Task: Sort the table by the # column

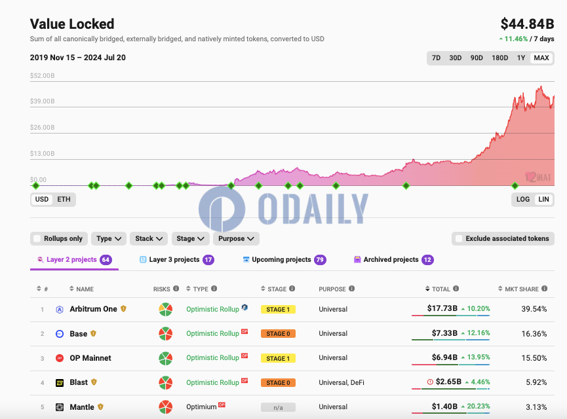Action: coord(43,289)
